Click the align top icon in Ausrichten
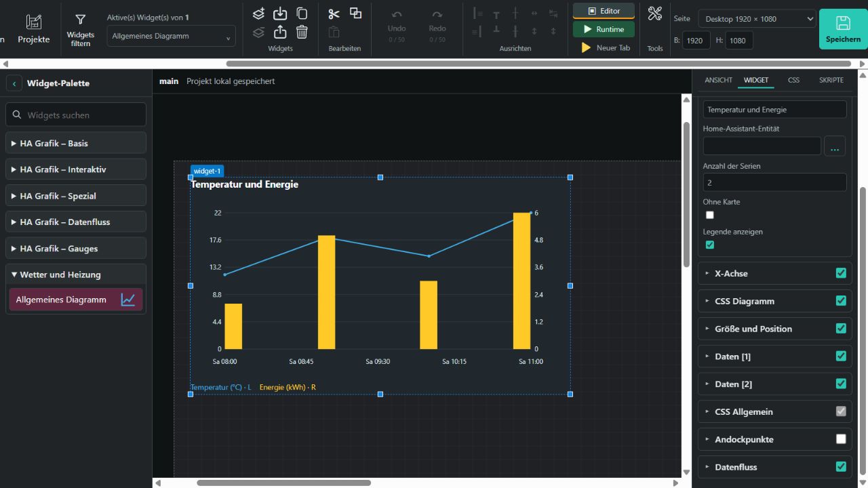This screenshot has height=488, width=868. point(496,14)
